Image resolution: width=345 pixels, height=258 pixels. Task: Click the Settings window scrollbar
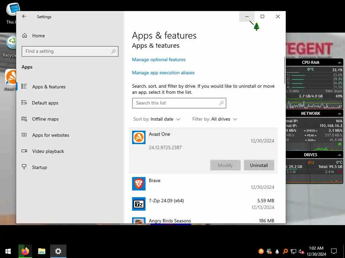pyautogui.click(x=284, y=70)
